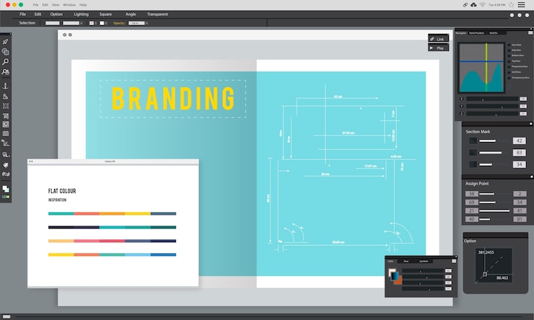Toggle the Bottom View checkbox
The image size is (534, 320).
tap(509, 55)
